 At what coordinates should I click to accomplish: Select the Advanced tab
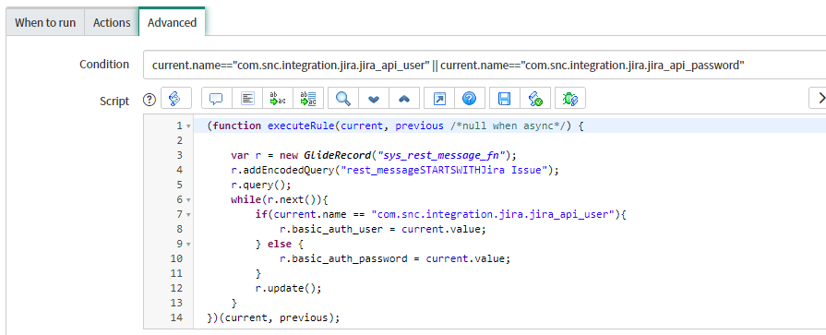(173, 23)
